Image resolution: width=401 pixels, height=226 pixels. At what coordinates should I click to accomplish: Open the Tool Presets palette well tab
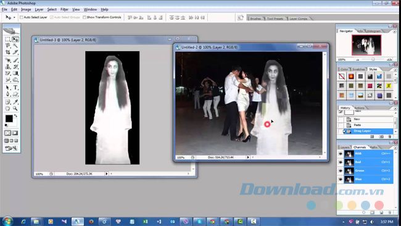tap(275, 19)
